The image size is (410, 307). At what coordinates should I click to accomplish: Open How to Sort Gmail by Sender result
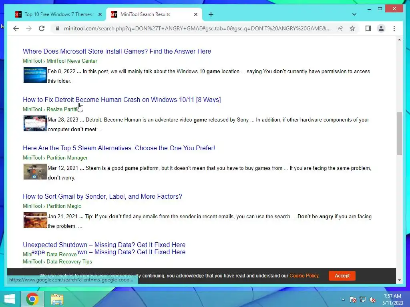[102, 196]
